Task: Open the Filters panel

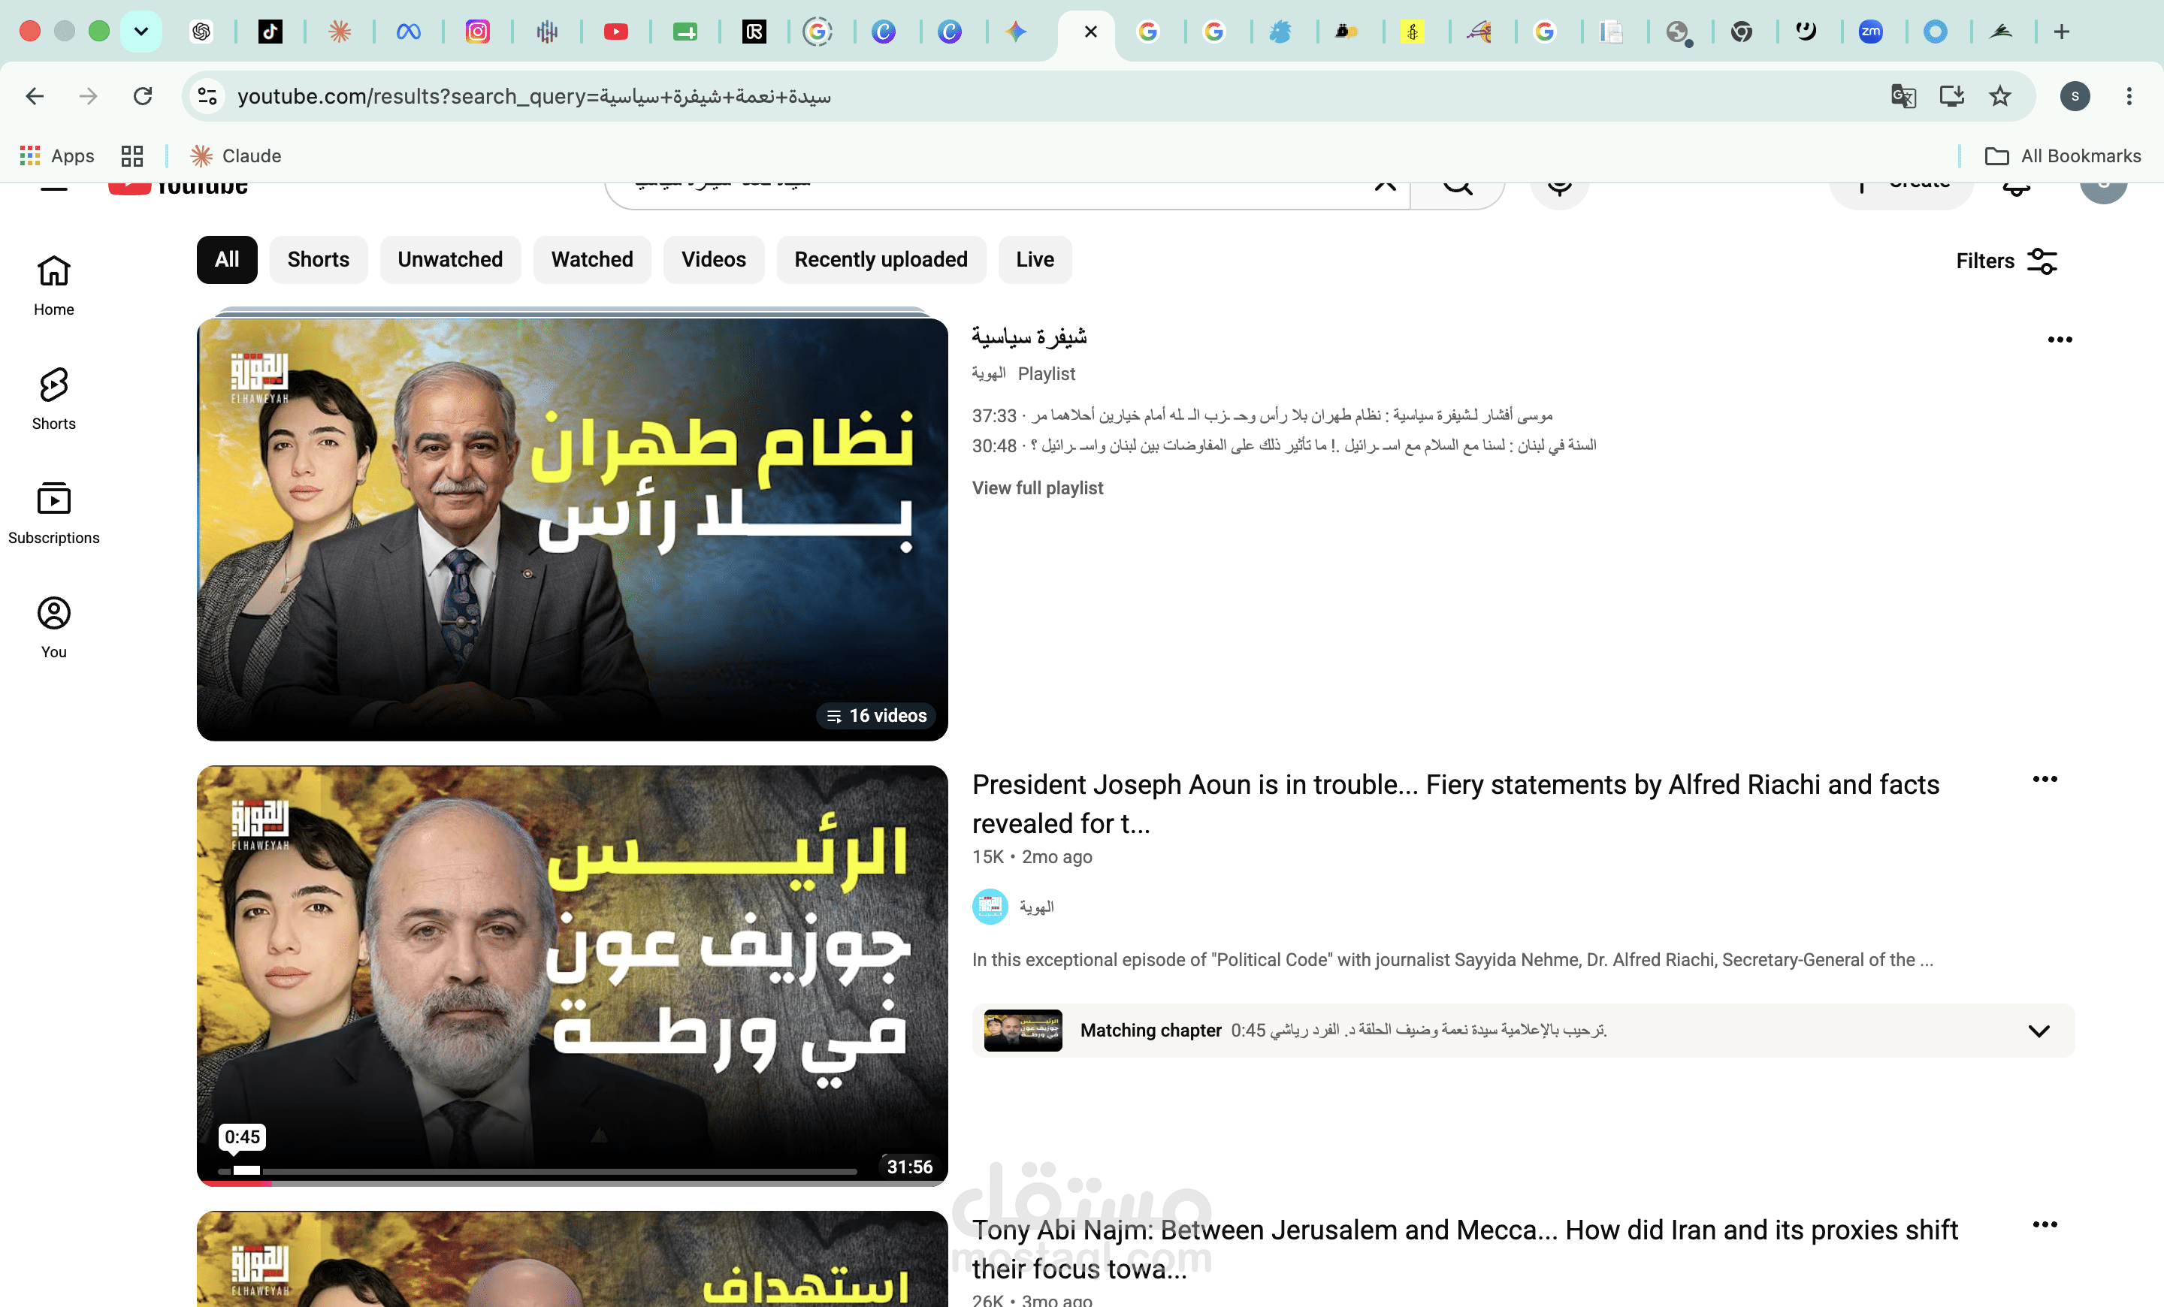Action: [x=2008, y=261]
